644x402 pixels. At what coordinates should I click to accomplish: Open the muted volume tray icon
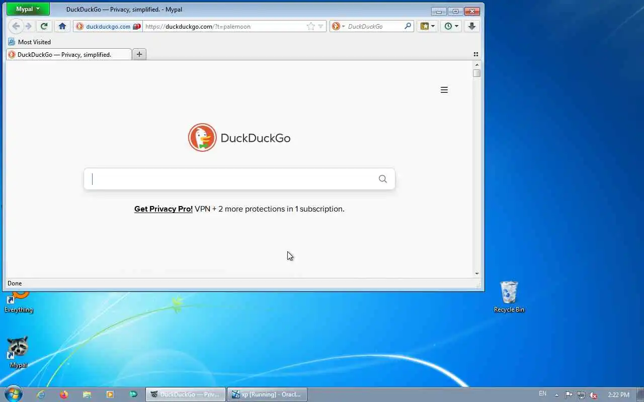click(594, 395)
